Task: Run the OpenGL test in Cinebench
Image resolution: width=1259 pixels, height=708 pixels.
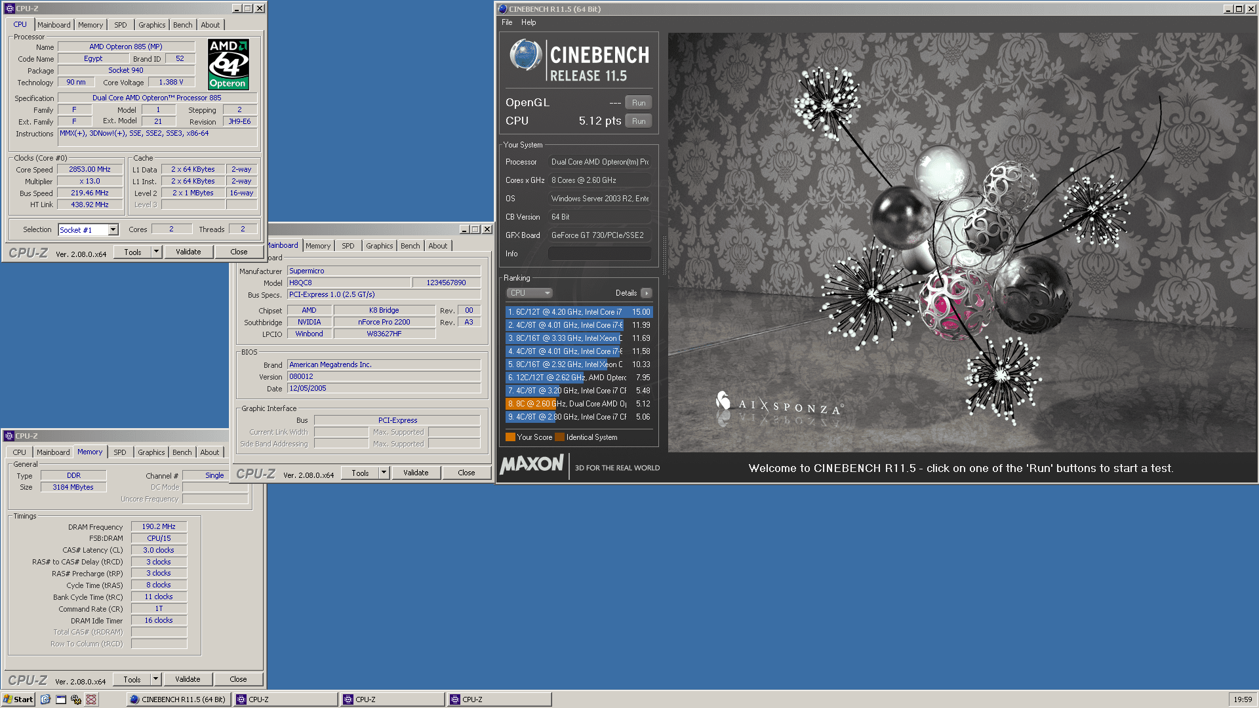Action: 639,103
